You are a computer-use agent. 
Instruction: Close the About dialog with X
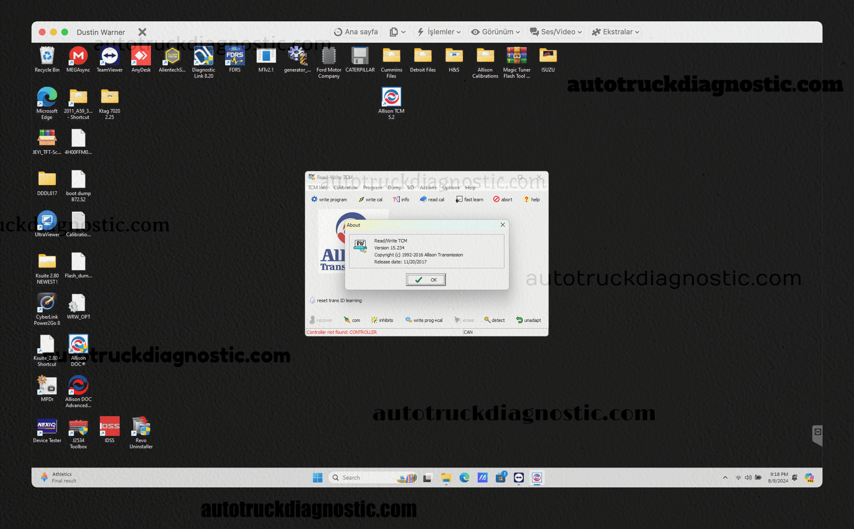coord(502,225)
